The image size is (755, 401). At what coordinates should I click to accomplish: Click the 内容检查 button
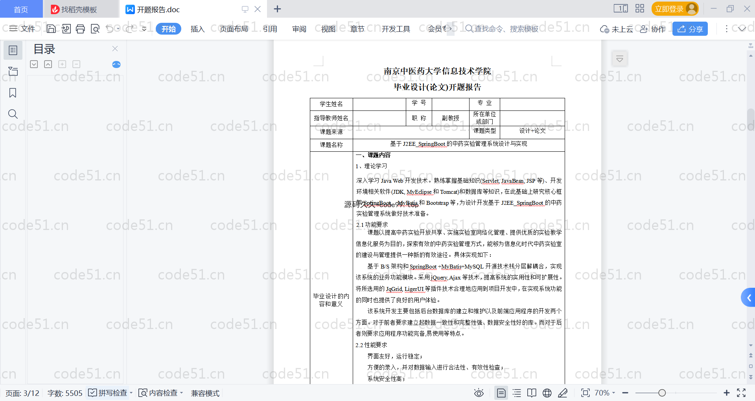tap(158, 393)
